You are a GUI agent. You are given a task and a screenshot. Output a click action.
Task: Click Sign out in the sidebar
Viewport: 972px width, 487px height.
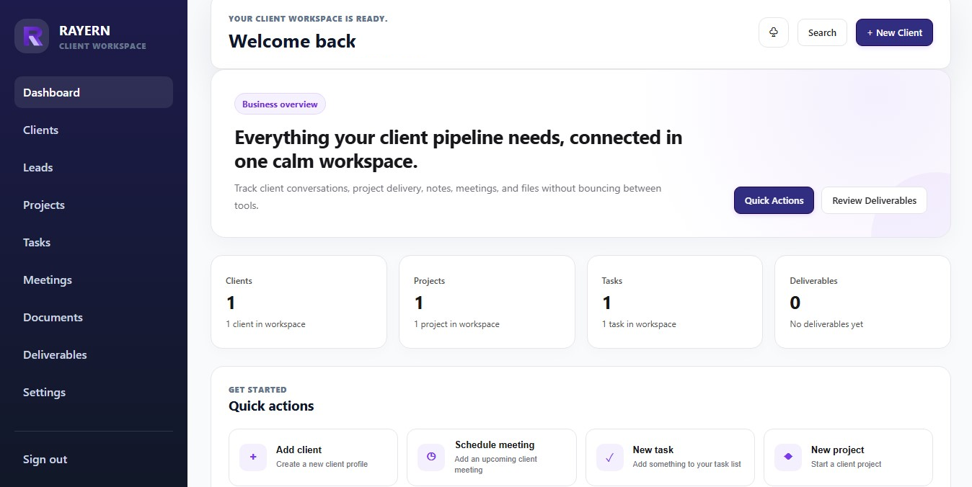point(94,459)
